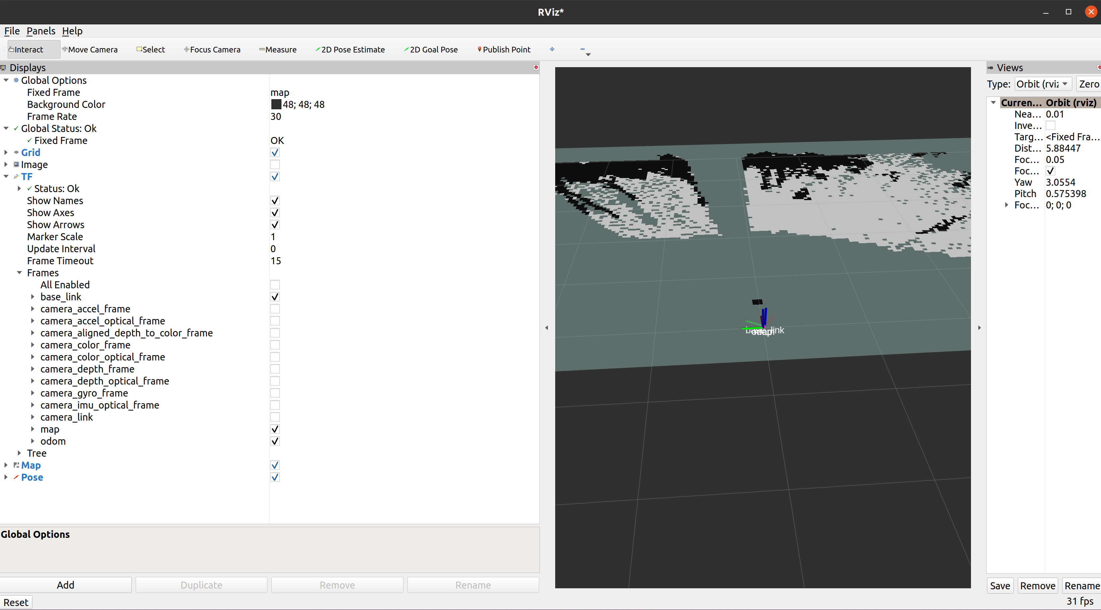Click the Map display icon
This screenshot has width=1101, height=610.
point(16,465)
